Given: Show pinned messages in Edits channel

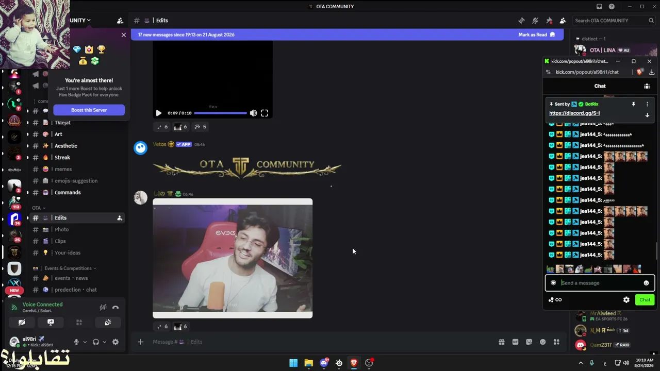Looking at the screenshot, I should (x=549, y=21).
